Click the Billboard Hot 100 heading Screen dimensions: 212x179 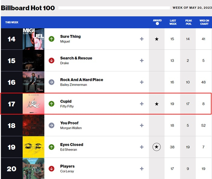point(28,8)
